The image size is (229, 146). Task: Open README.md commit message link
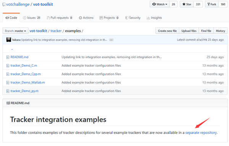click(111, 57)
